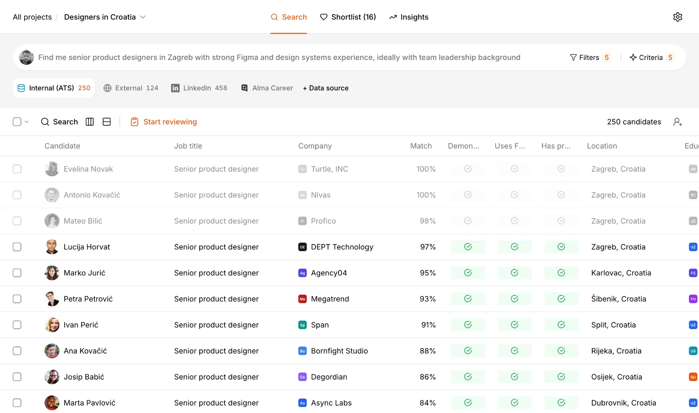Go to All projects breadcrumb

point(32,17)
